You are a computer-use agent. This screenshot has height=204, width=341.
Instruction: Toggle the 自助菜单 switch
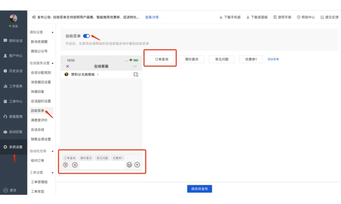point(86,36)
